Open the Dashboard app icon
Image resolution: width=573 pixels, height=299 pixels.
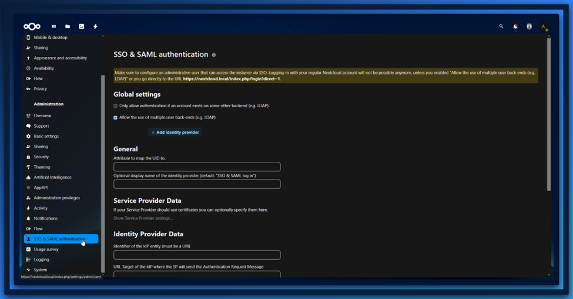coord(53,26)
